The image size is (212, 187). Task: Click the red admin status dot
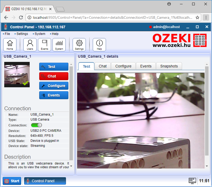(150, 27)
